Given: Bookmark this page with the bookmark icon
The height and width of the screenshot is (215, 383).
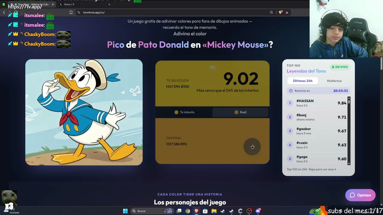Looking at the screenshot, I should 71,12.
